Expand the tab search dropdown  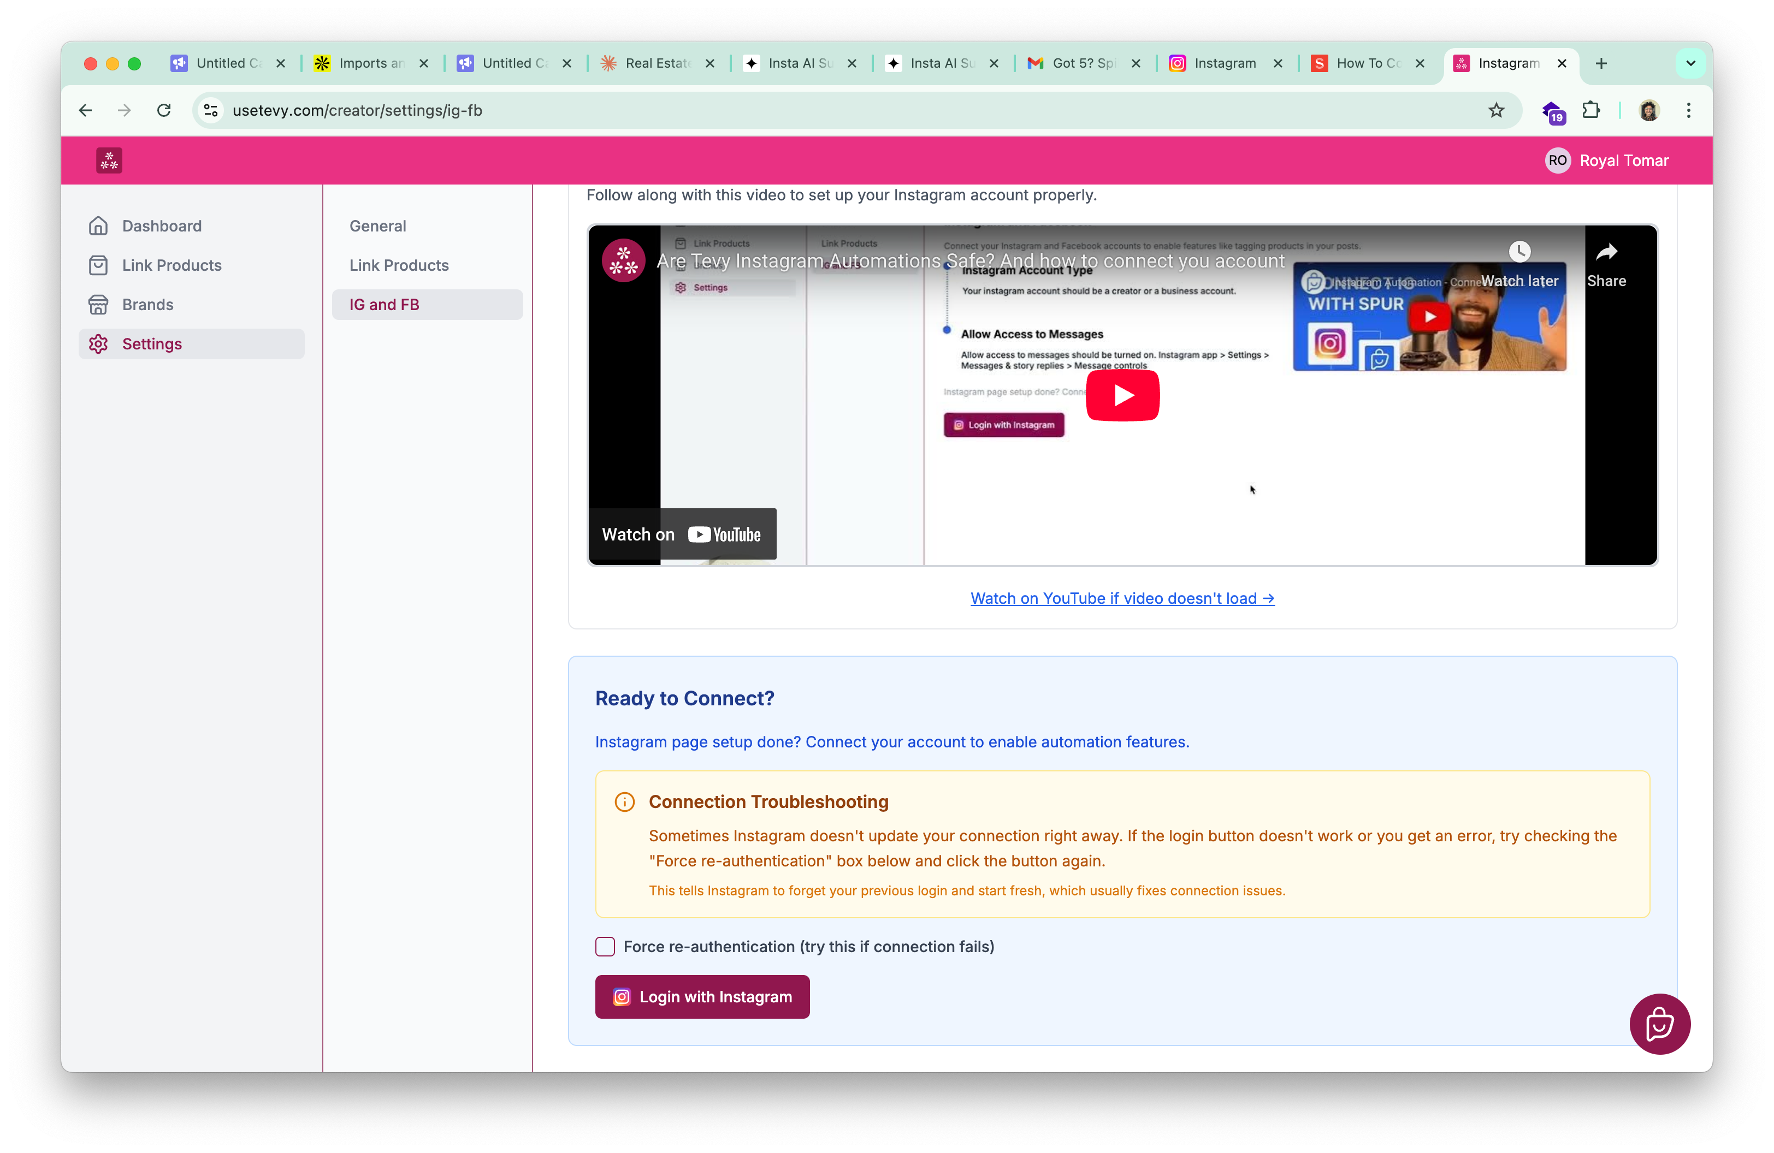pos(1690,63)
